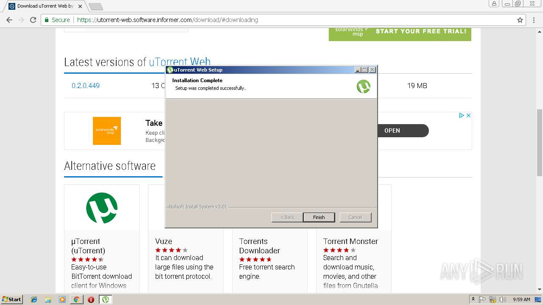Click the uTorrent Web heading link
This screenshot has width=543, height=305.
pyautogui.click(x=179, y=62)
